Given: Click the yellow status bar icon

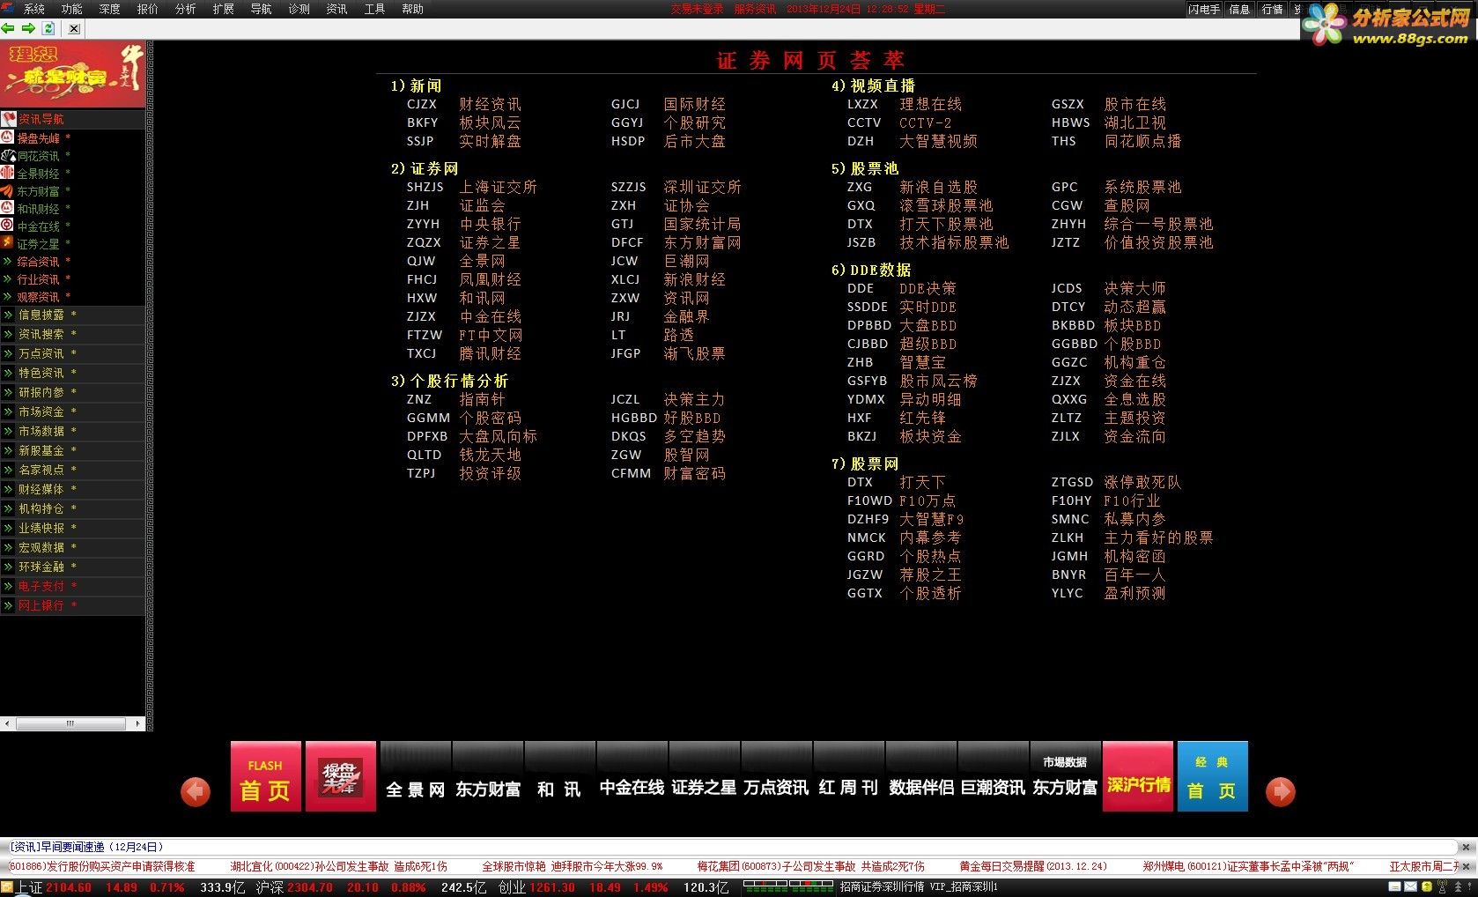Looking at the screenshot, I should [x=1427, y=887].
